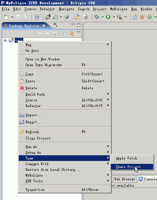Open the Navigate menu
This screenshot has height=200, width=157.
coord(66,9)
